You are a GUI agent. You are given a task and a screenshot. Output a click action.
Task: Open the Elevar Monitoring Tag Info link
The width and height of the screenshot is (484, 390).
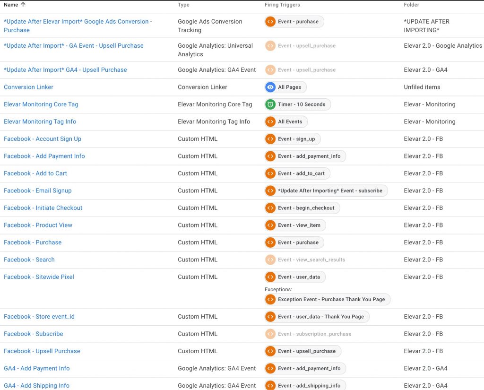(x=40, y=121)
